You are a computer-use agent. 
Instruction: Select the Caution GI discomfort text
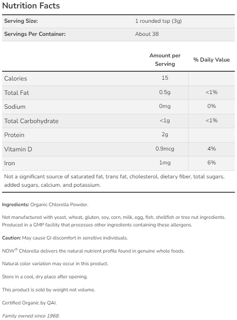point(65,238)
